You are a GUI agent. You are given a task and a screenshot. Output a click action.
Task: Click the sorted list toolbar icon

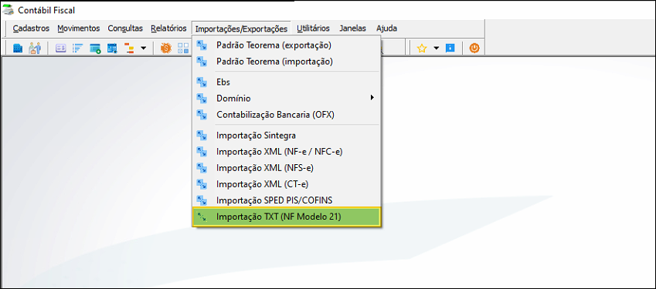click(78, 49)
